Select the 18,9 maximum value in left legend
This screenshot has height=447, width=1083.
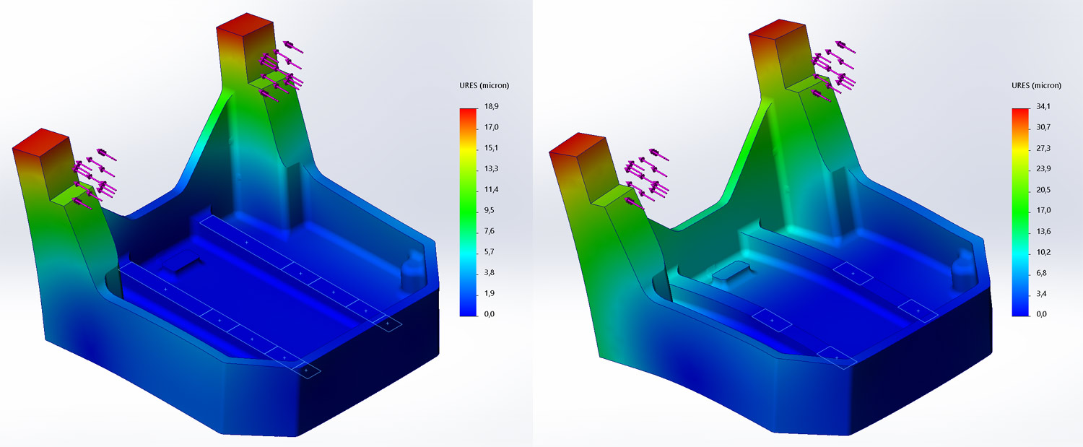coord(492,106)
